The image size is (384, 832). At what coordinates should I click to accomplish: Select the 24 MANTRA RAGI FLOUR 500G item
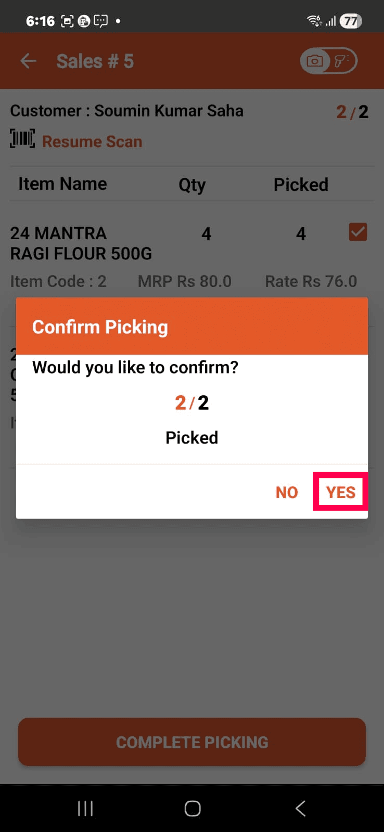click(x=81, y=243)
